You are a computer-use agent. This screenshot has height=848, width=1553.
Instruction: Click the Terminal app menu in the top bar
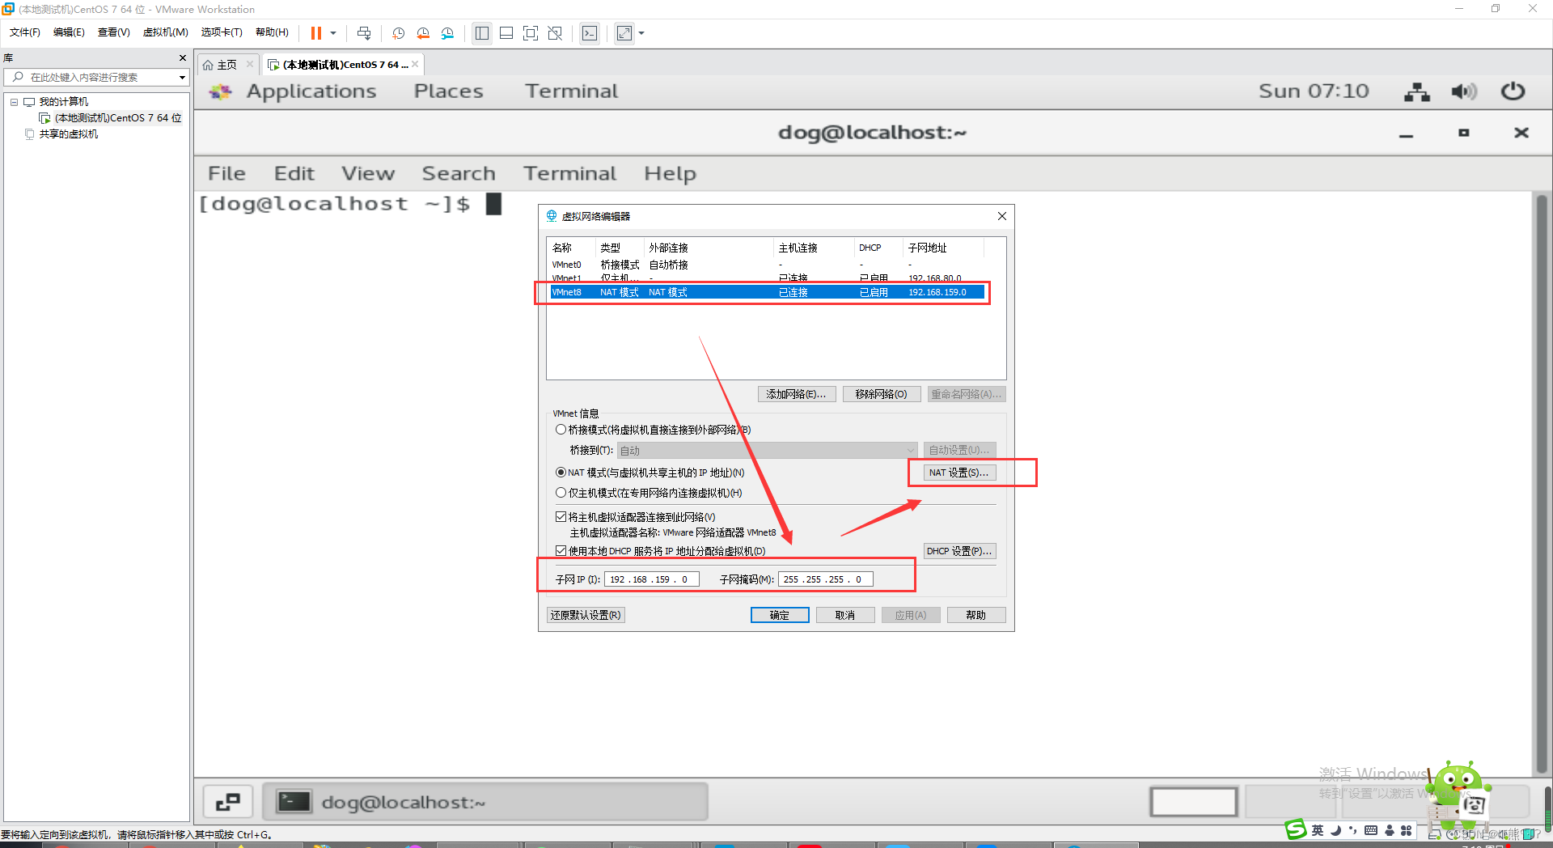pyautogui.click(x=571, y=91)
